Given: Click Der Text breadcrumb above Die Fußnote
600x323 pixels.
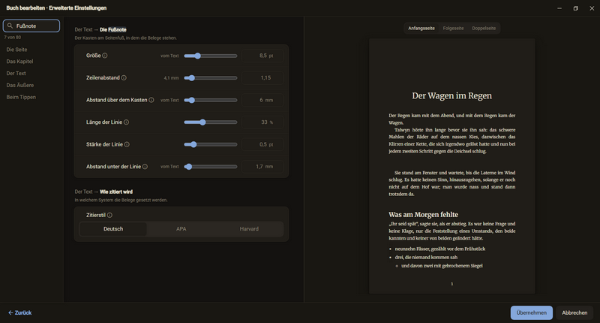Looking at the screenshot, I should point(83,29).
